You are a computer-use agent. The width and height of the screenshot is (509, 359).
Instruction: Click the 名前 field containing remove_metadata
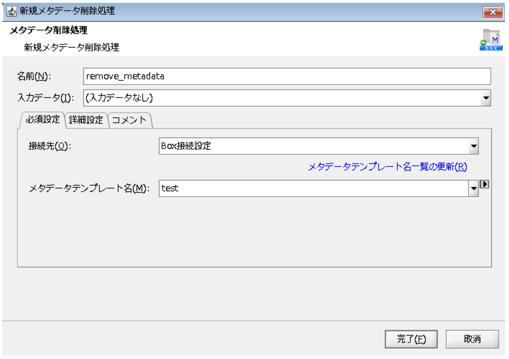click(x=287, y=76)
